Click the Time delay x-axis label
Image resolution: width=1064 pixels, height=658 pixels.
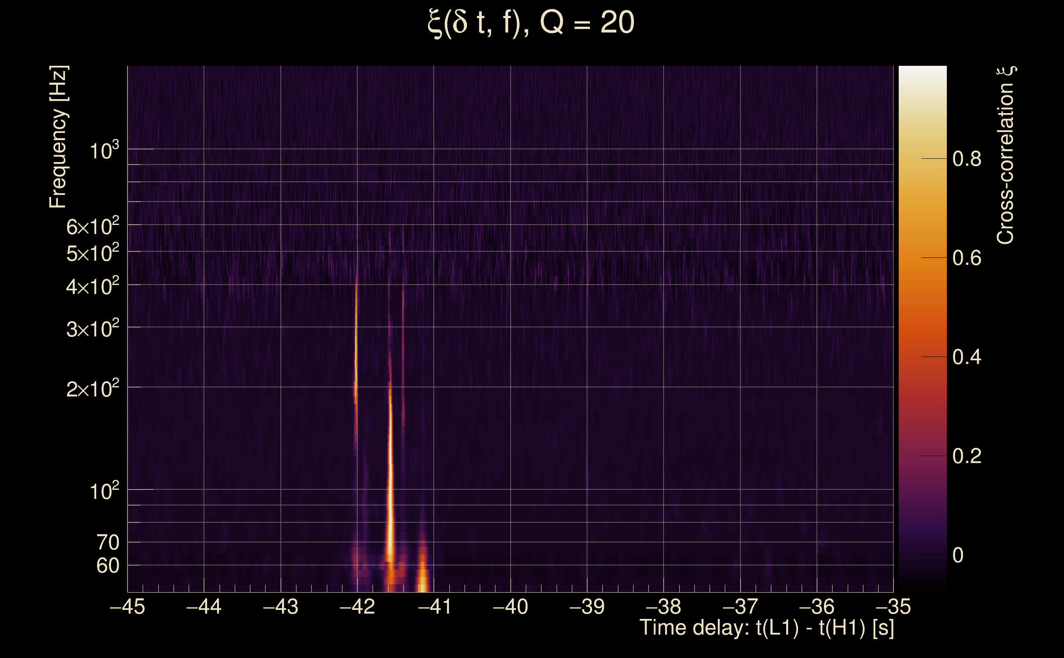point(766,628)
